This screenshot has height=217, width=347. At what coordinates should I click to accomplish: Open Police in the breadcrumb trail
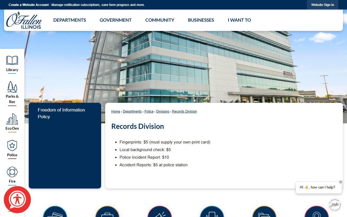[149, 111]
